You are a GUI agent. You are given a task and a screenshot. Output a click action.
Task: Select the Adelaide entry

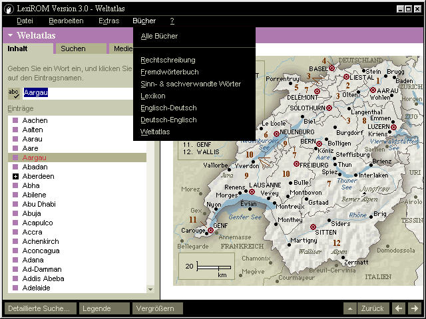(x=37, y=288)
